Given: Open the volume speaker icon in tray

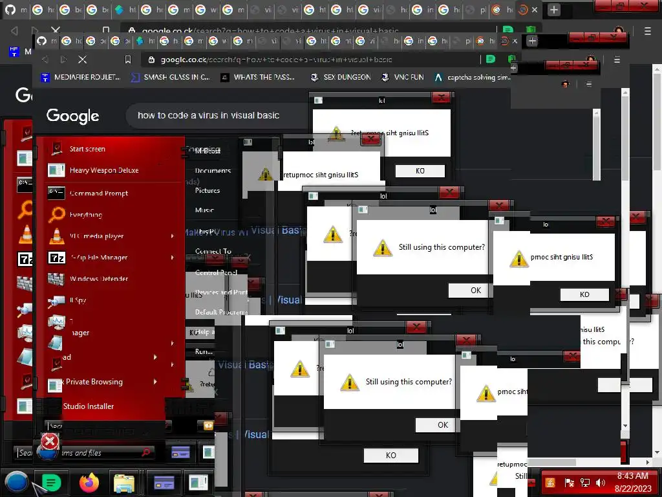Looking at the screenshot, I should 600,482.
